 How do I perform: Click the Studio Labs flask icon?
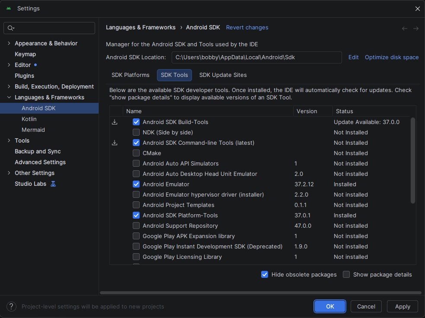pyautogui.click(x=53, y=184)
